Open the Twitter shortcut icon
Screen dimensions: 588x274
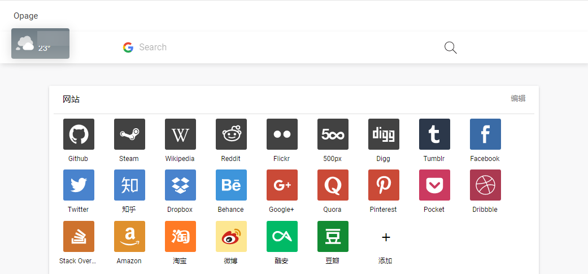[79, 185]
